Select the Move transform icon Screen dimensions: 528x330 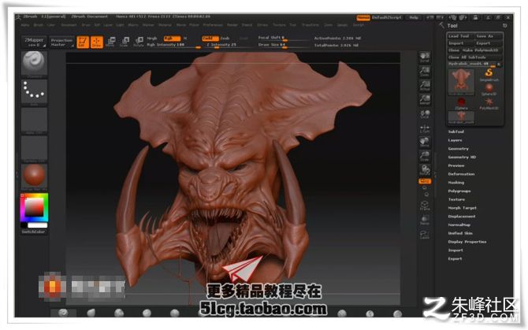coord(110,42)
